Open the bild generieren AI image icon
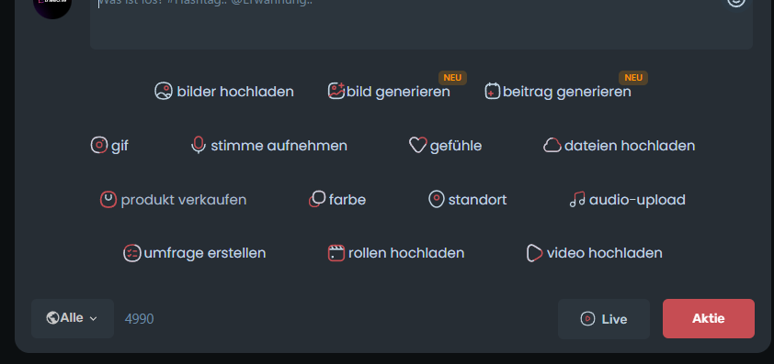Viewport: 774px width, 364px height. [336, 91]
